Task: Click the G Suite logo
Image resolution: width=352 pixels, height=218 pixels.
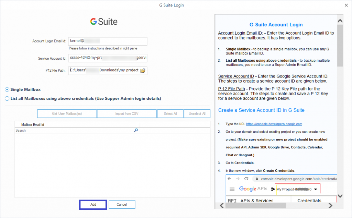Action: [104, 22]
